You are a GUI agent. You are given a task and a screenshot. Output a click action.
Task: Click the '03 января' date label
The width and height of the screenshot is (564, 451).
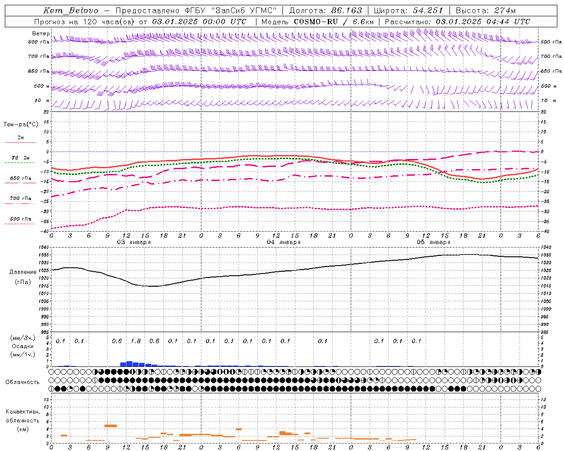(134, 242)
